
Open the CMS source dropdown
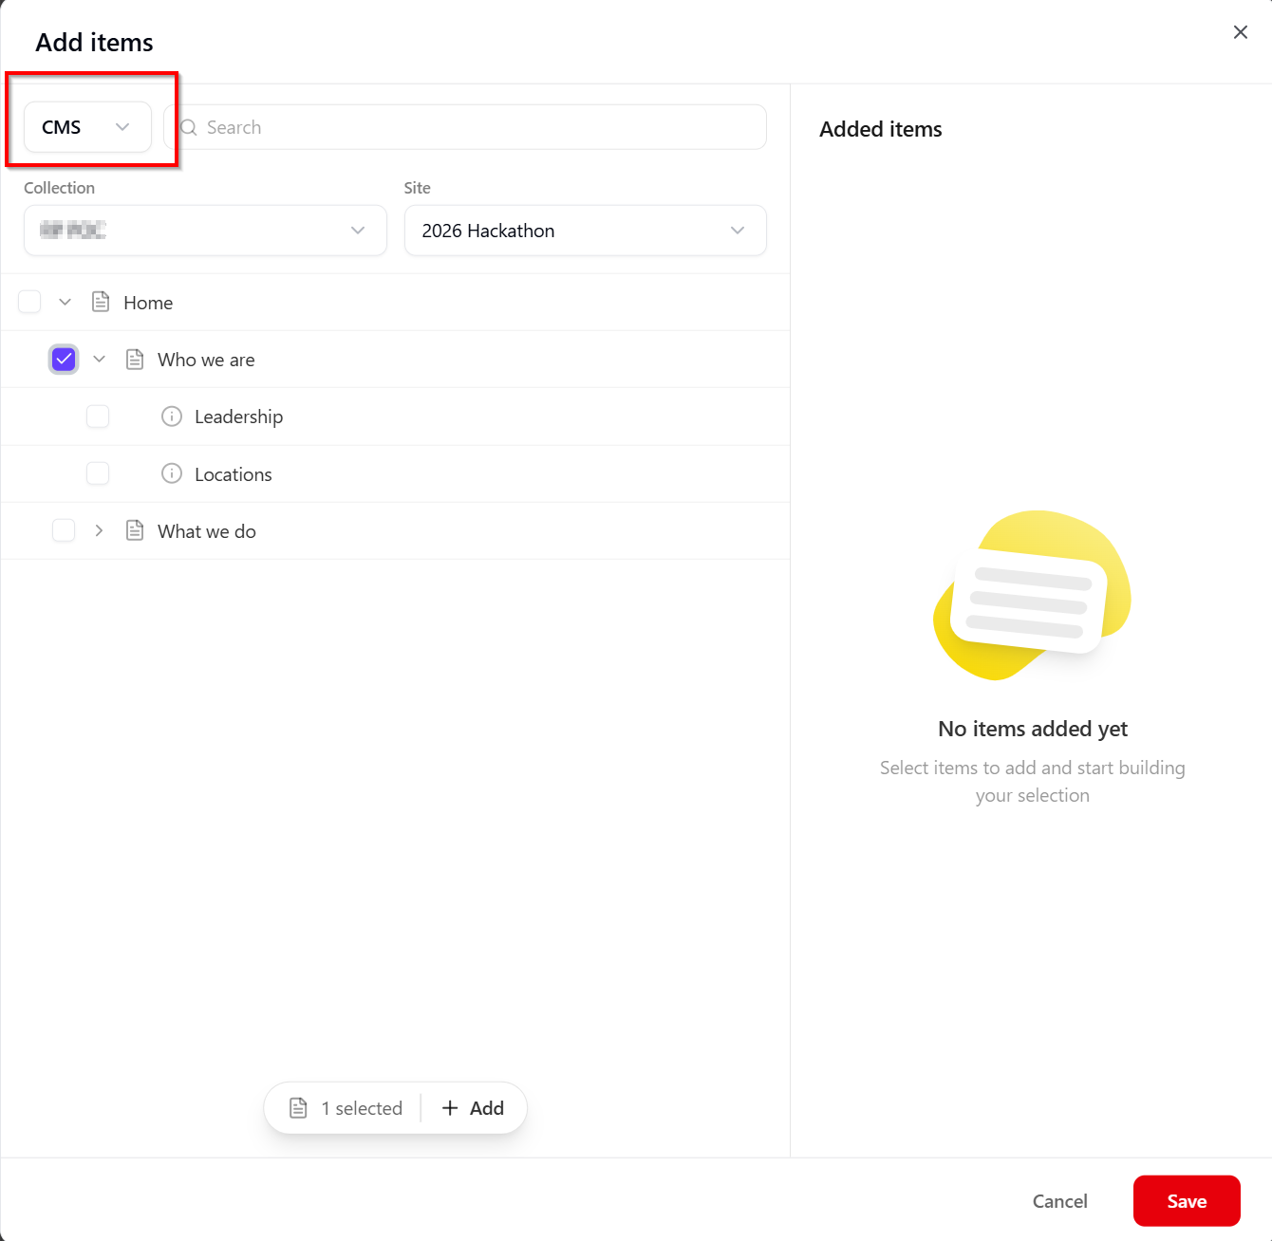(87, 127)
